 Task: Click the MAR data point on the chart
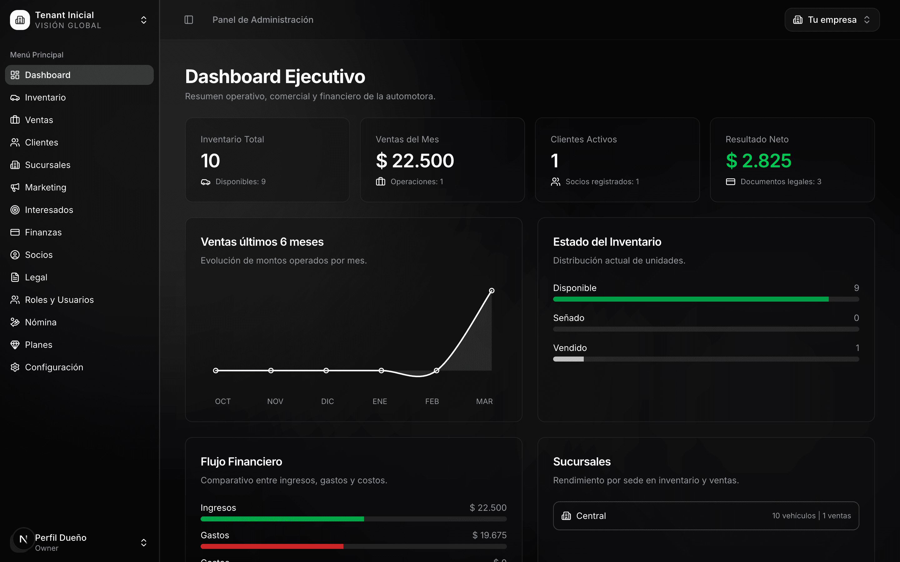(x=492, y=290)
